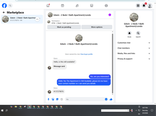Click the 'Yes, are you interested?' bubble
Viewport: 156px width, 116px height.
click(x=100, y=77)
